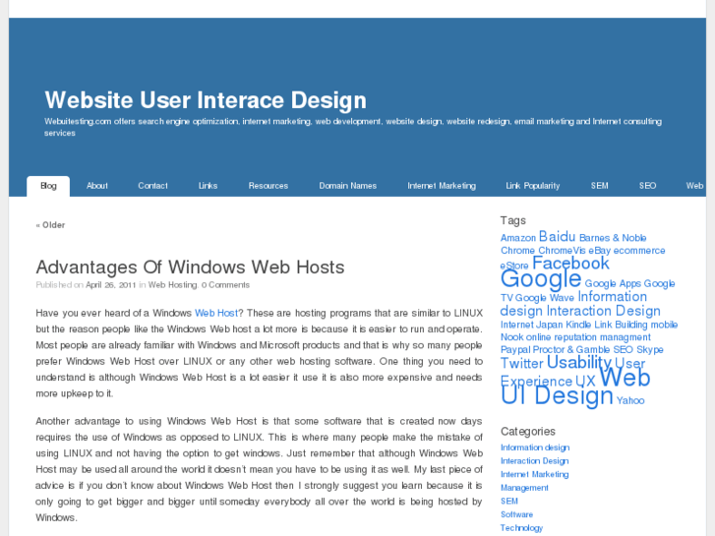Click the Website User Interace Design title
715x536 pixels.
(x=206, y=100)
